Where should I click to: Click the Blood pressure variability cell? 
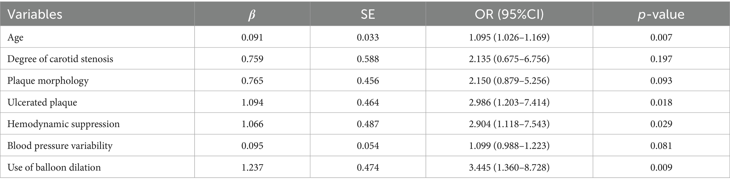pyautogui.click(x=60, y=146)
